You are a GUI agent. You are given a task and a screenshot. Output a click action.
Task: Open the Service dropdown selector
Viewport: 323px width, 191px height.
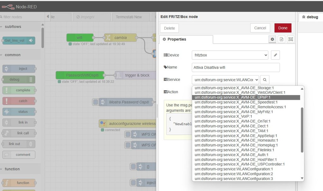[x=225, y=80]
